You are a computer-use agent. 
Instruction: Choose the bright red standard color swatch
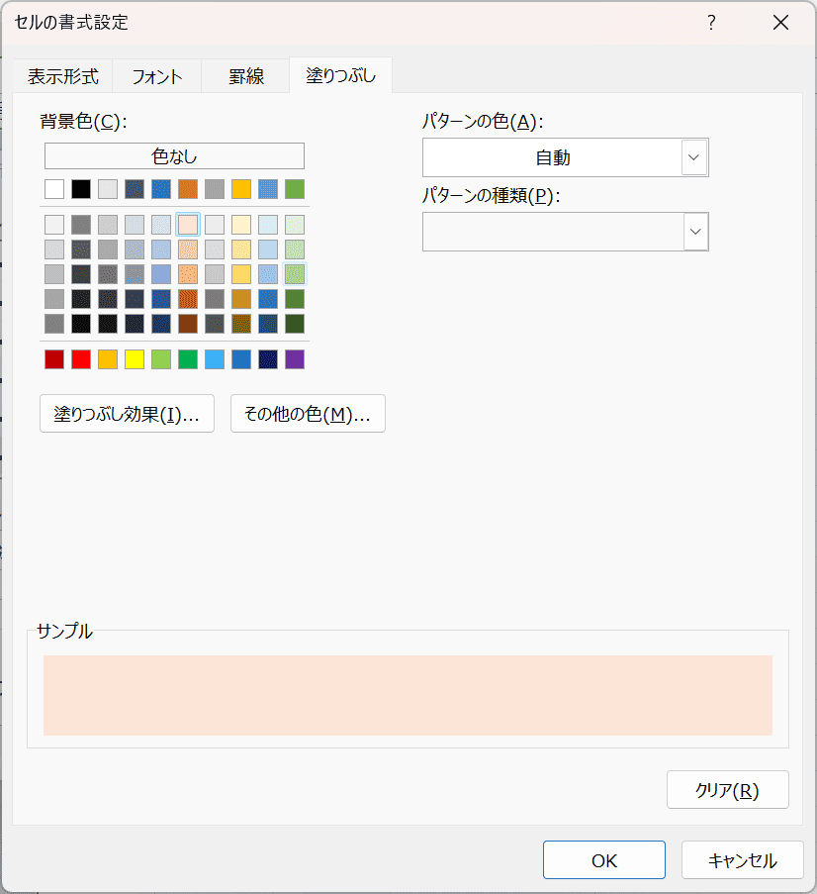(x=81, y=359)
